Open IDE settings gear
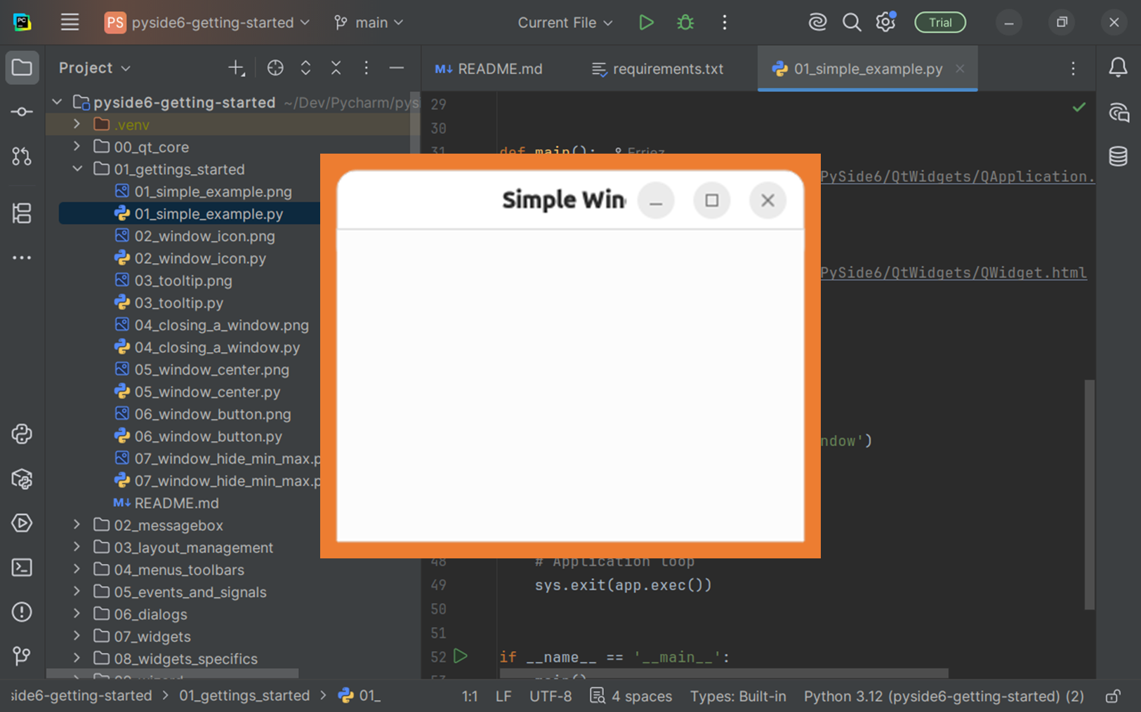 885,22
